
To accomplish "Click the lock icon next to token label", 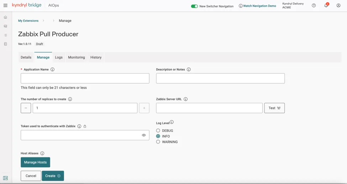I will (x=85, y=126).
